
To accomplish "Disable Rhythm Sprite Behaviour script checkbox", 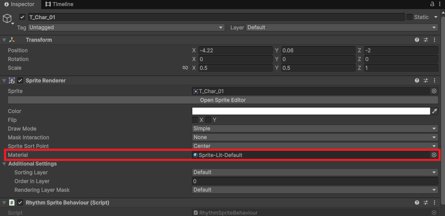I will (x=20, y=202).
